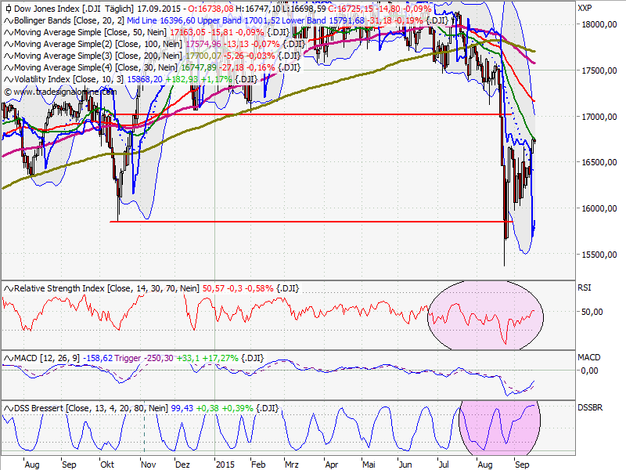Click the wave icon before Bollinger Bands

[8, 21]
